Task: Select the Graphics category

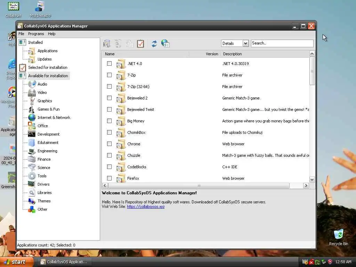Action: coord(45,101)
